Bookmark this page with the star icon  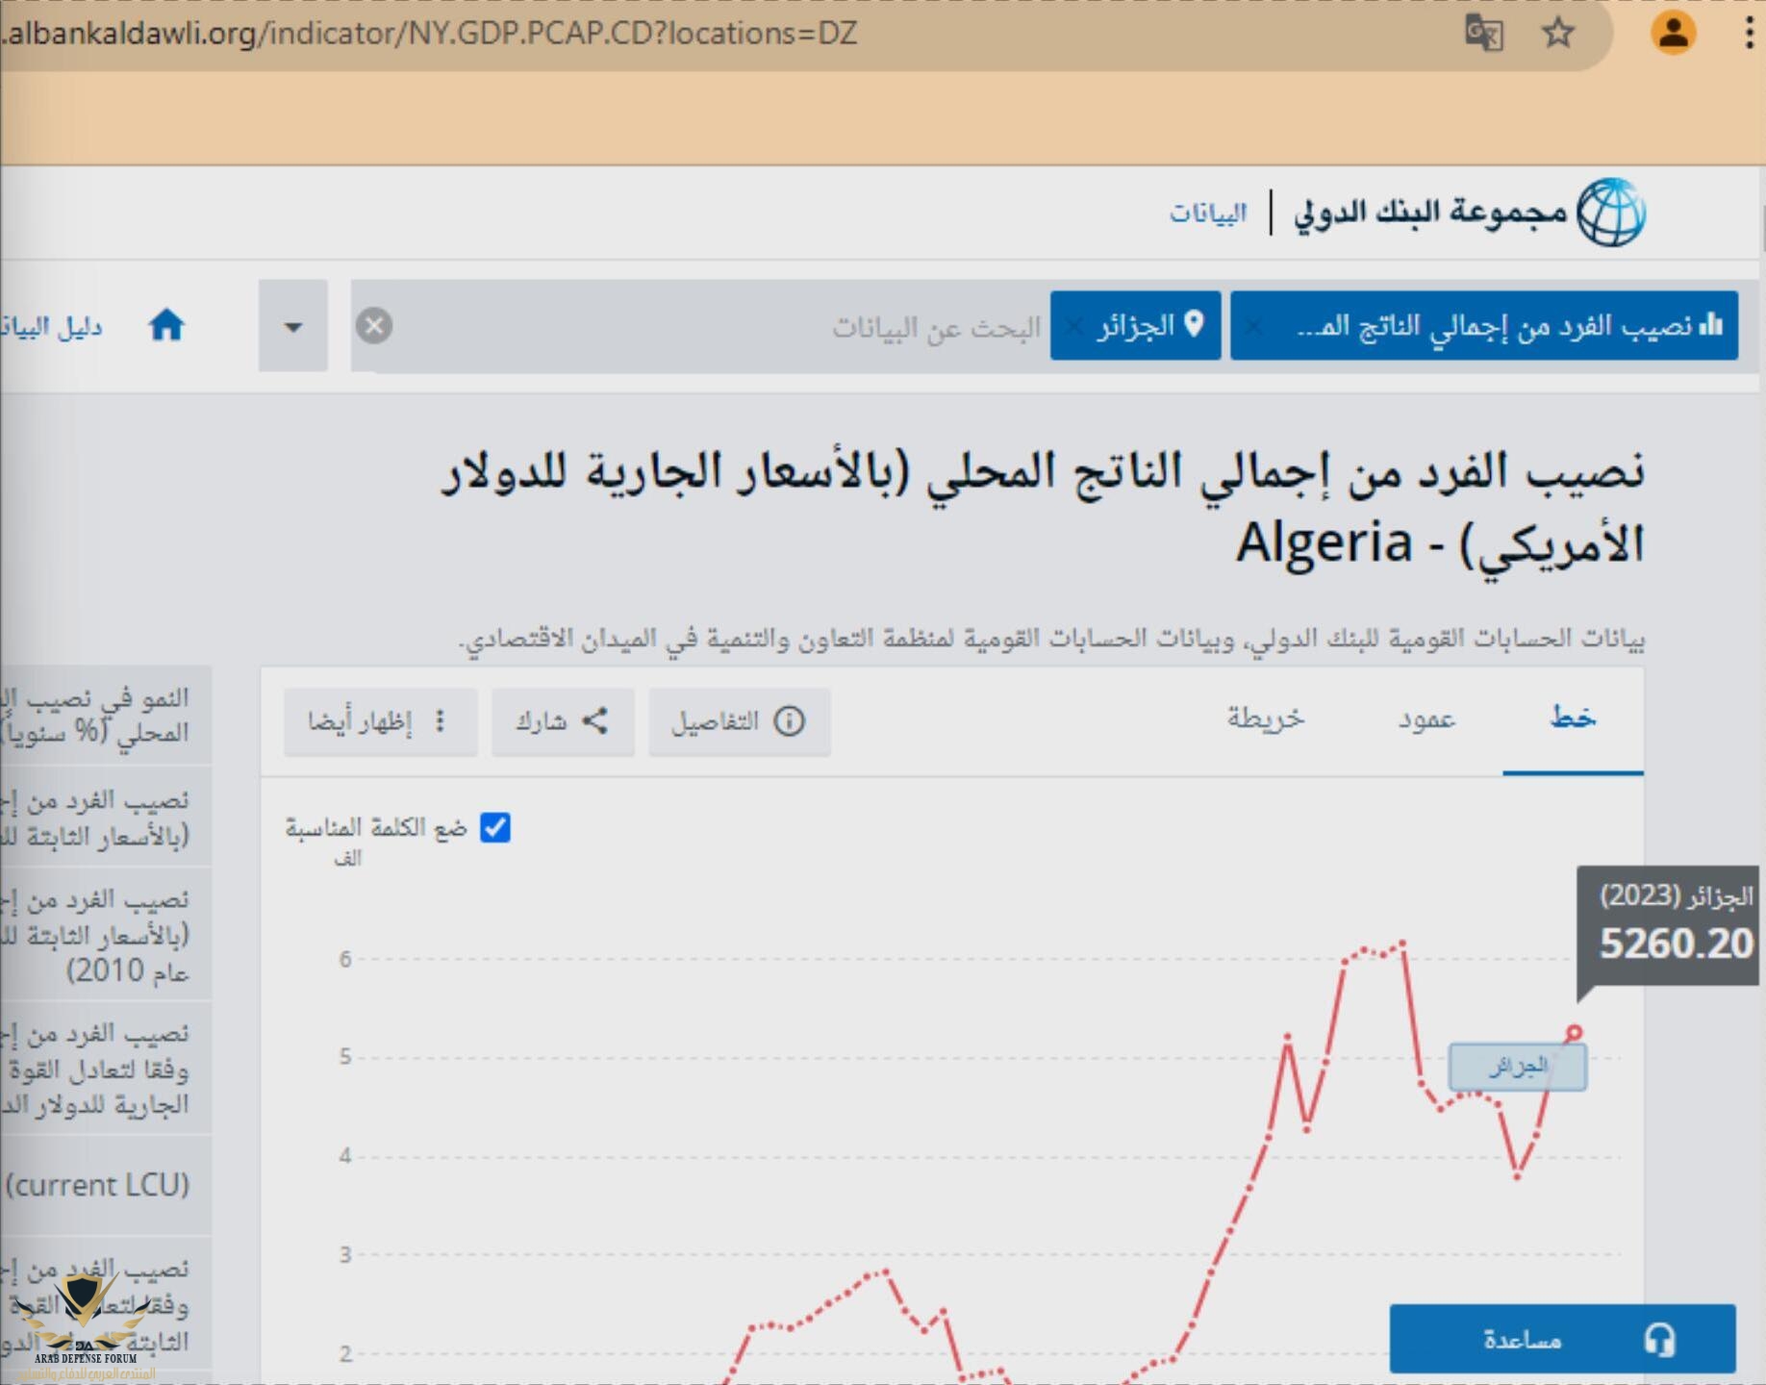coord(1557,34)
